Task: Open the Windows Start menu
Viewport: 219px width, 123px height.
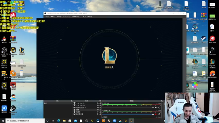Action: click(x=3, y=121)
